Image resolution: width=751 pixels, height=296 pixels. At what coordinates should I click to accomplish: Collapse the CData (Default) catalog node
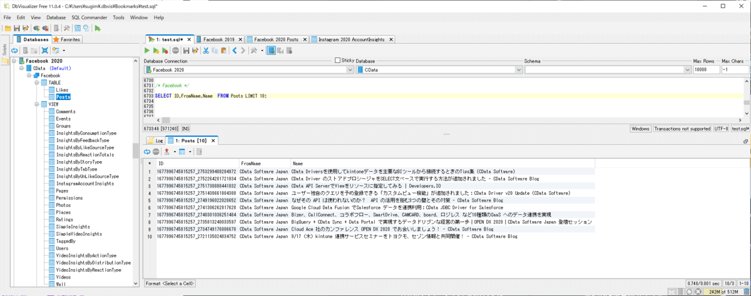21,68
